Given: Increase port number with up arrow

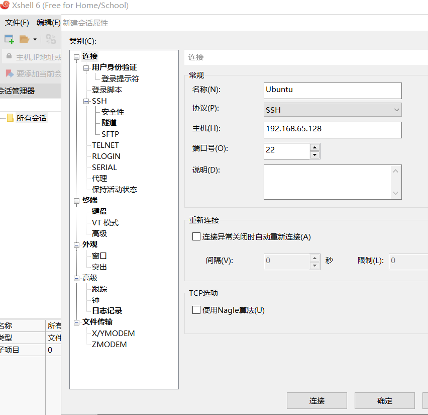Looking at the screenshot, I should point(315,147).
